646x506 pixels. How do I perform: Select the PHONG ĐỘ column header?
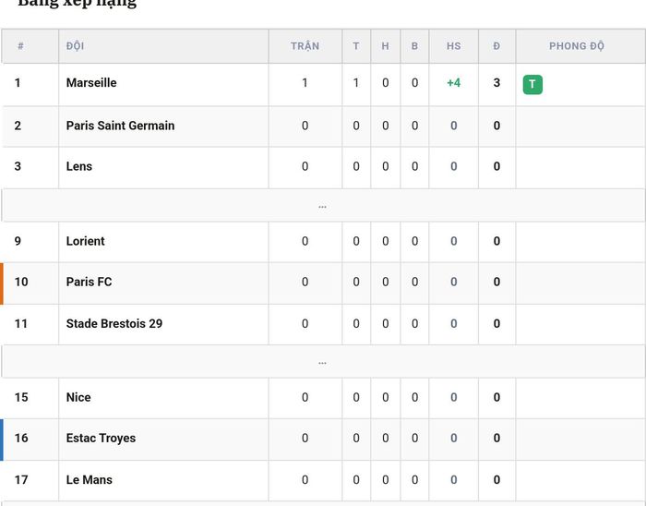(x=577, y=46)
